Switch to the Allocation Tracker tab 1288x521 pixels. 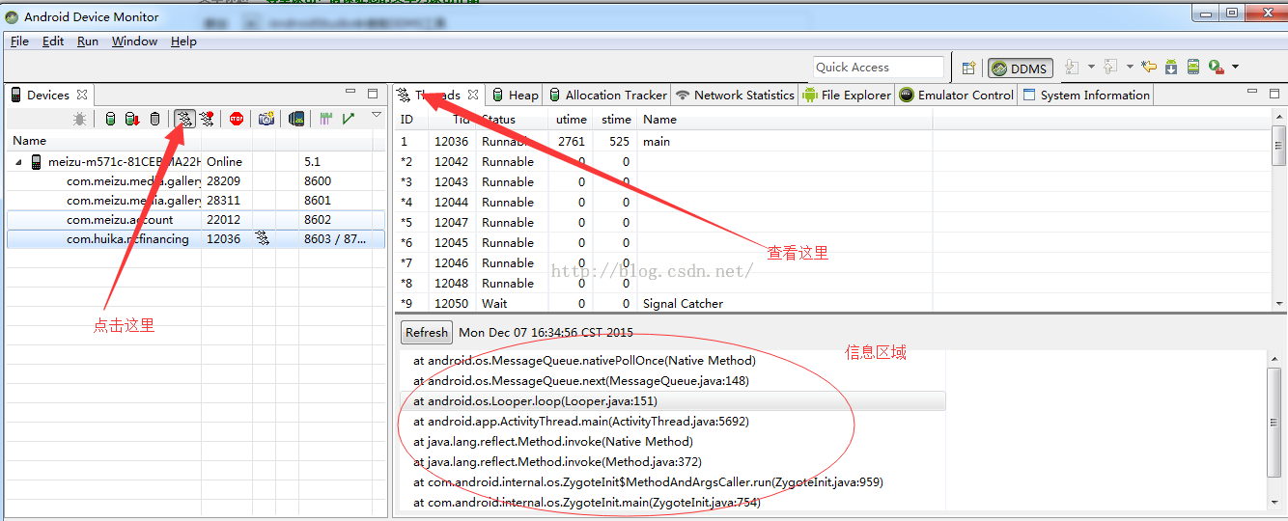pyautogui.click(x=607, y=95)
